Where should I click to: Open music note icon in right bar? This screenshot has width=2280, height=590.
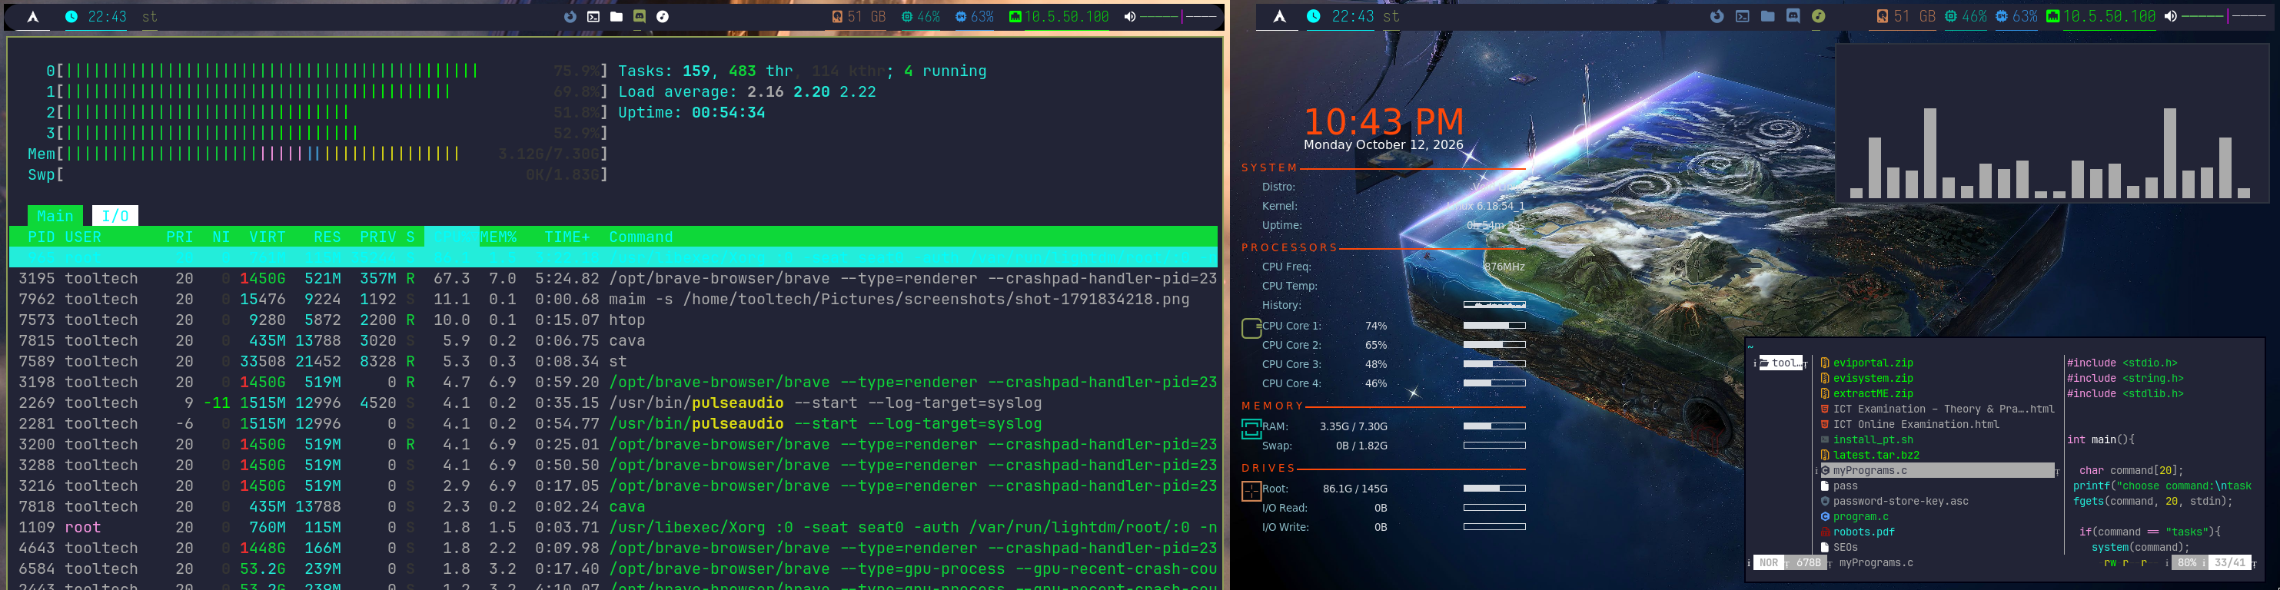point(1818,17)
